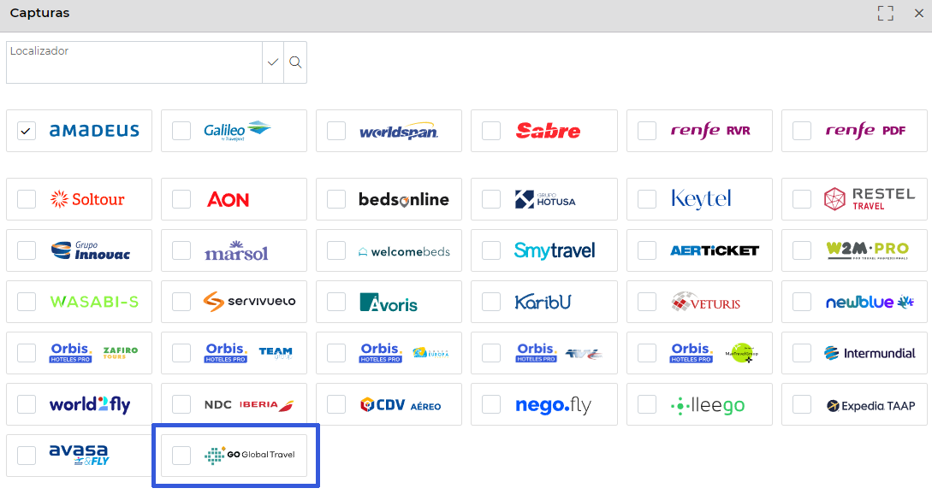This screenshot has width=932, height=500.
Task: Click the Grupo Hotusa logo
Action: 545,199
